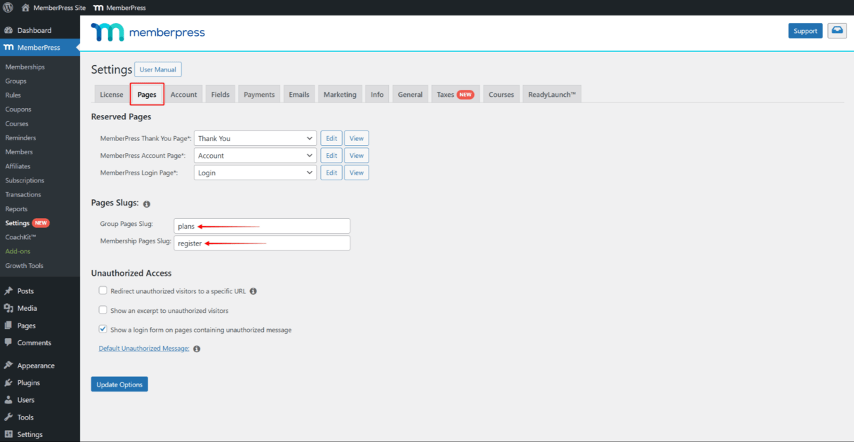Click the Dashboard gauge icon in sidebar
Image resolution: width=854 pixels, height=442 pixels.
(x=8, y=31)
